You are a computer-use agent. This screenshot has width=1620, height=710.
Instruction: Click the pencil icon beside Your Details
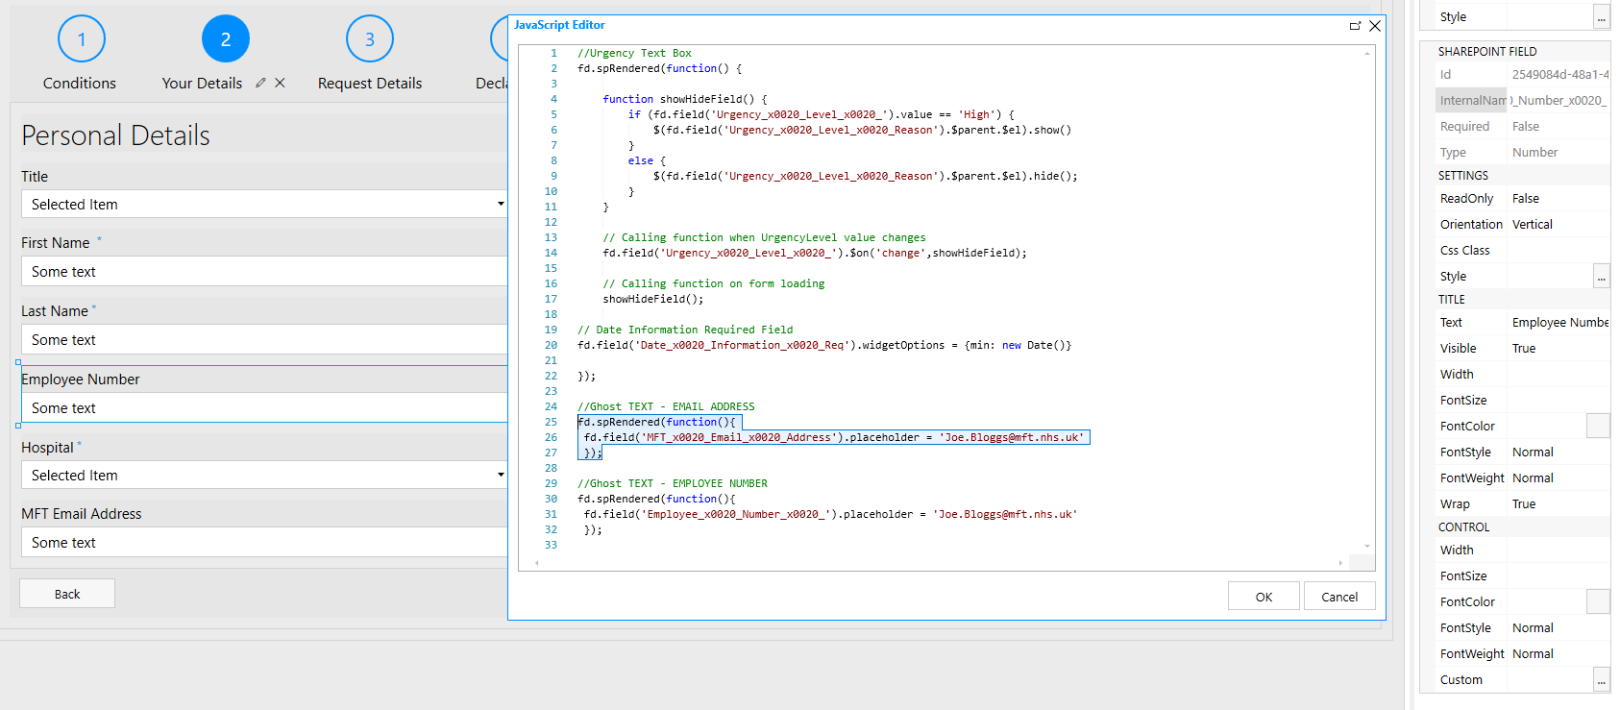pos(260,84)
